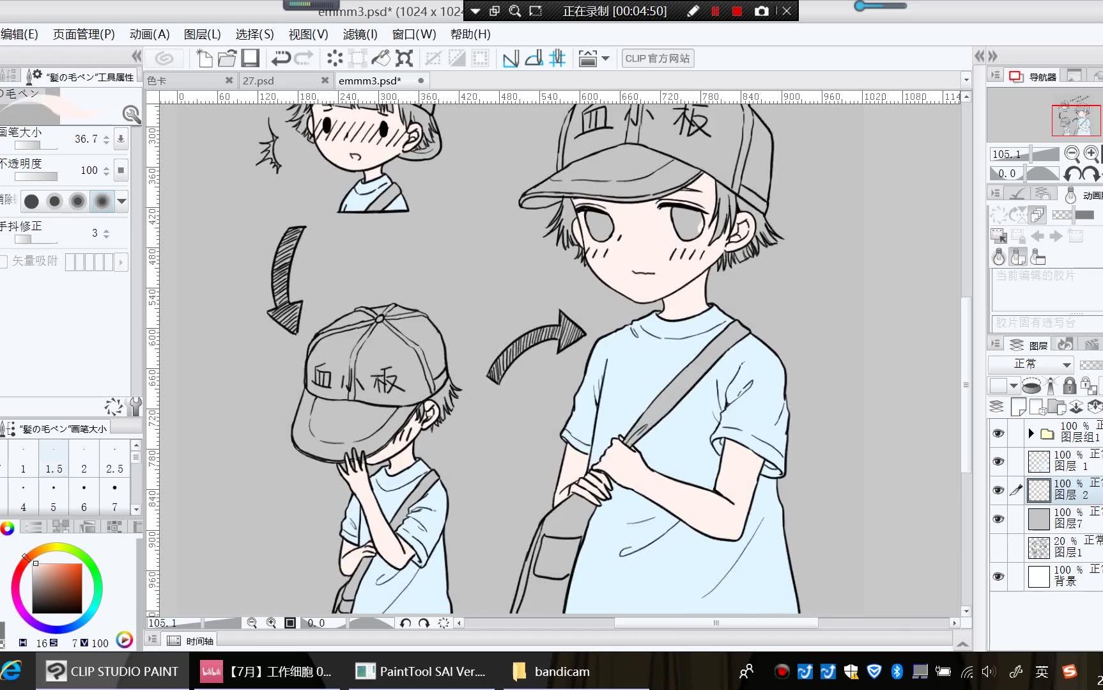Viewport: 1103px width, 690px height.
Task: Zoom out in the Navigator panel
Action: [x=1072, y=153]
